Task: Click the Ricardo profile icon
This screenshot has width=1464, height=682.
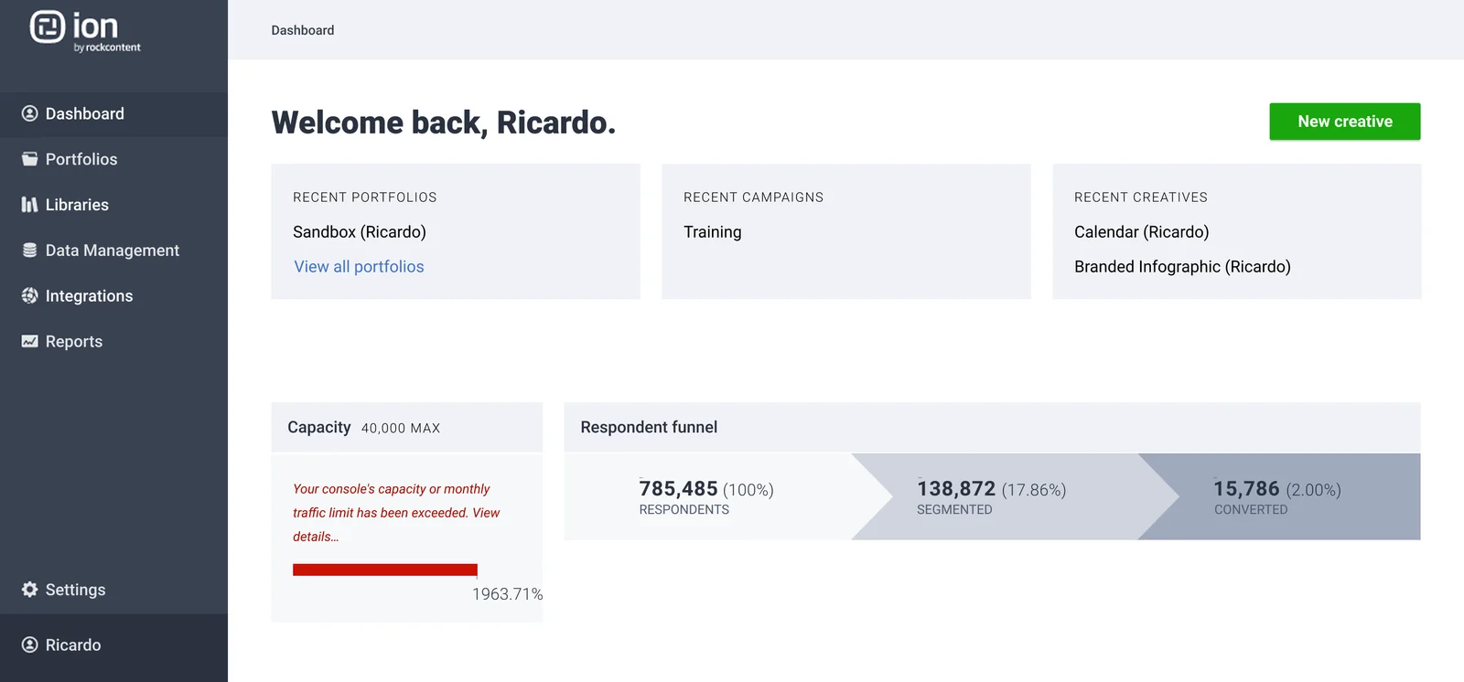Action: point(30,645)
